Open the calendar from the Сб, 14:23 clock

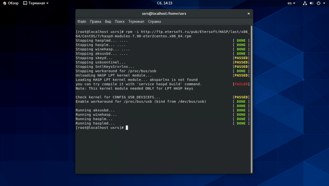tap(164, 3)
